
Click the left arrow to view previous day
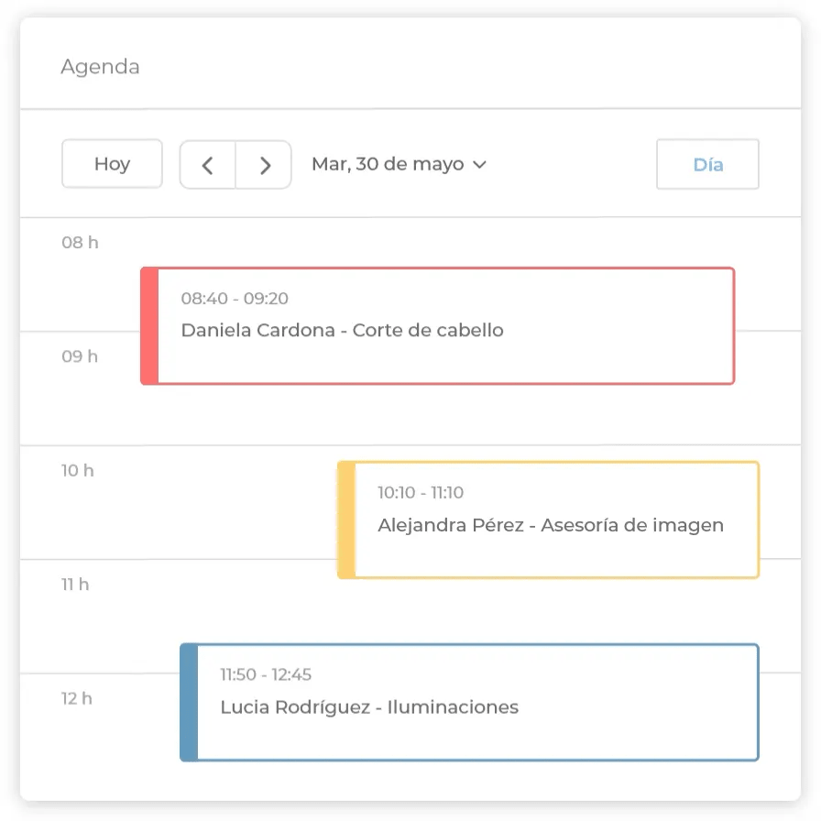coord(207,164)
